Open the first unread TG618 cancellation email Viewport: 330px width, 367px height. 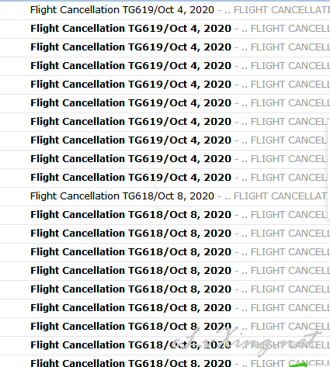click(x=165, y=215)
